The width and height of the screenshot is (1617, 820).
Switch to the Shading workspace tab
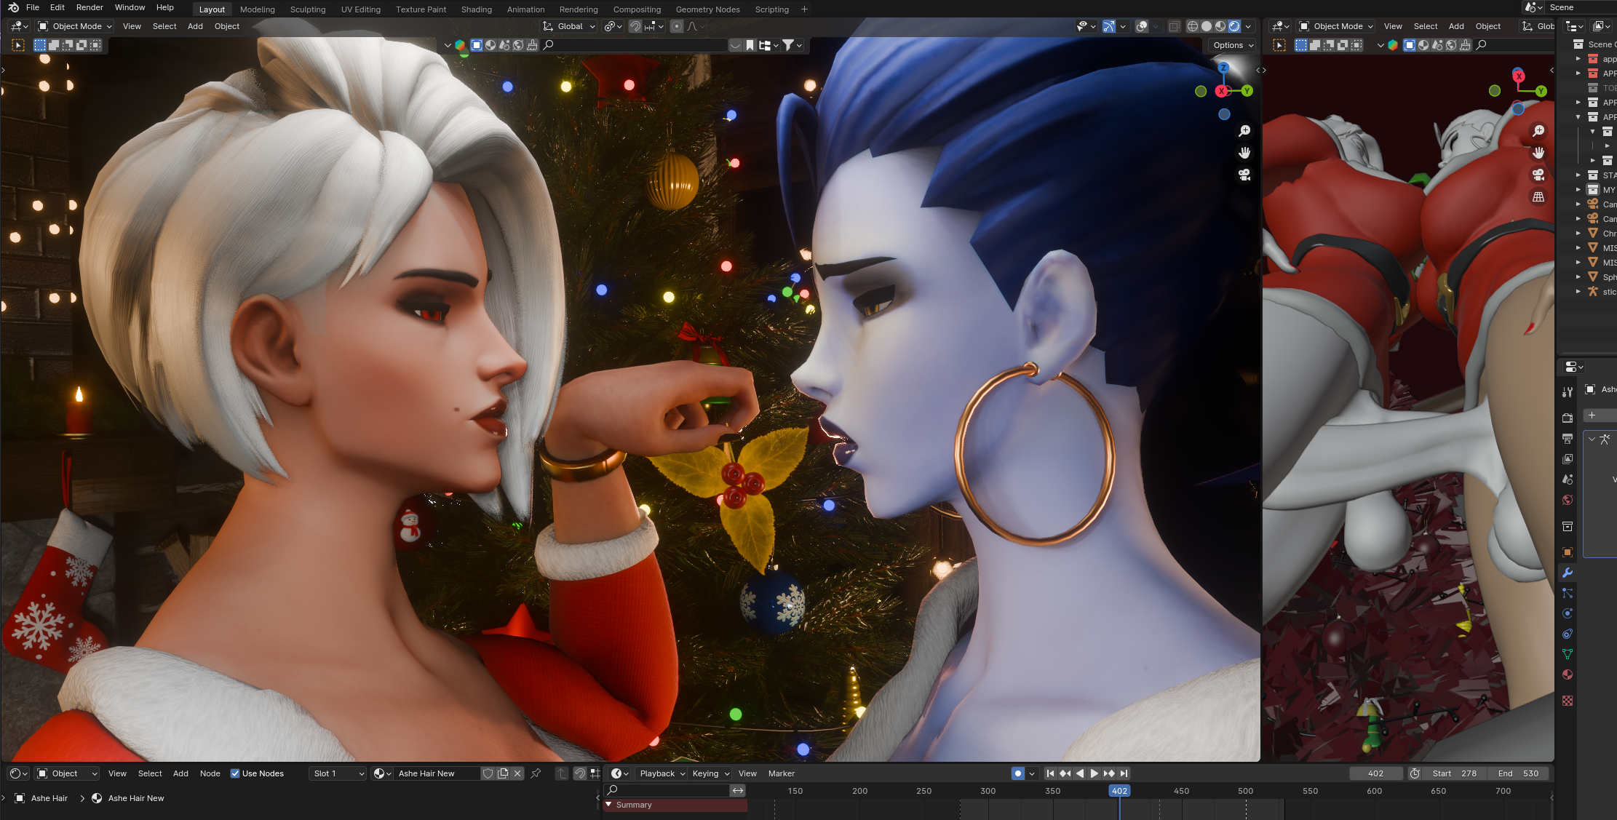(x=477, y=9)
